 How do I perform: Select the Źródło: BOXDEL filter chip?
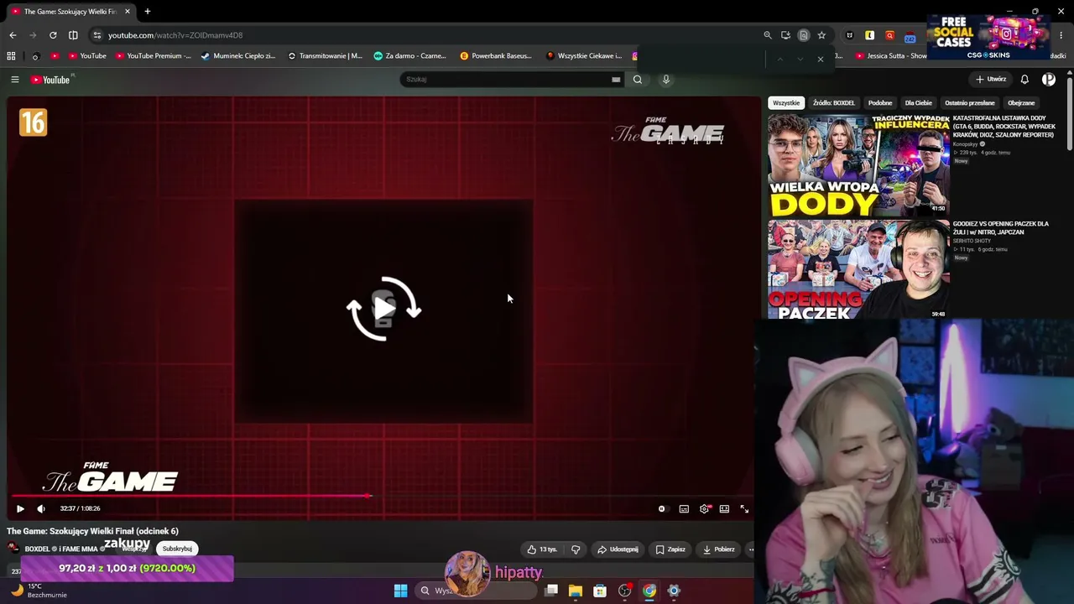(833, 103)
